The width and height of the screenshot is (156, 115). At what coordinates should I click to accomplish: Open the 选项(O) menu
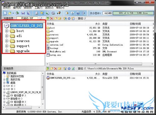pyautogui.click(x=49, y=8)
